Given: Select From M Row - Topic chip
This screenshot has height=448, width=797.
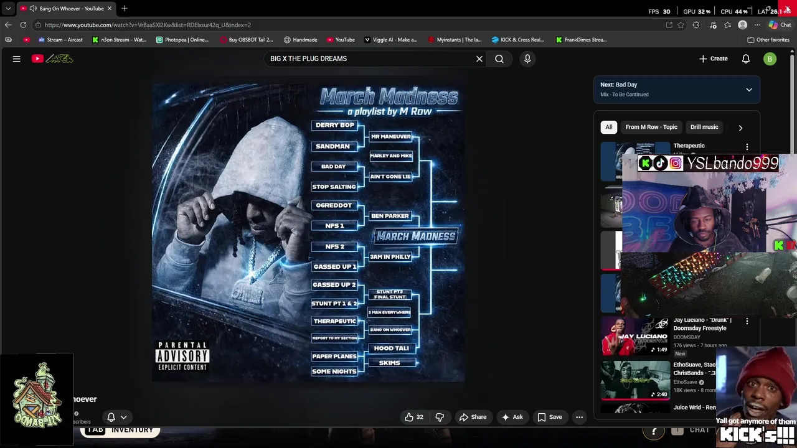Looking at the screenshot, I should pyautogui.click(x=651, y=127).
